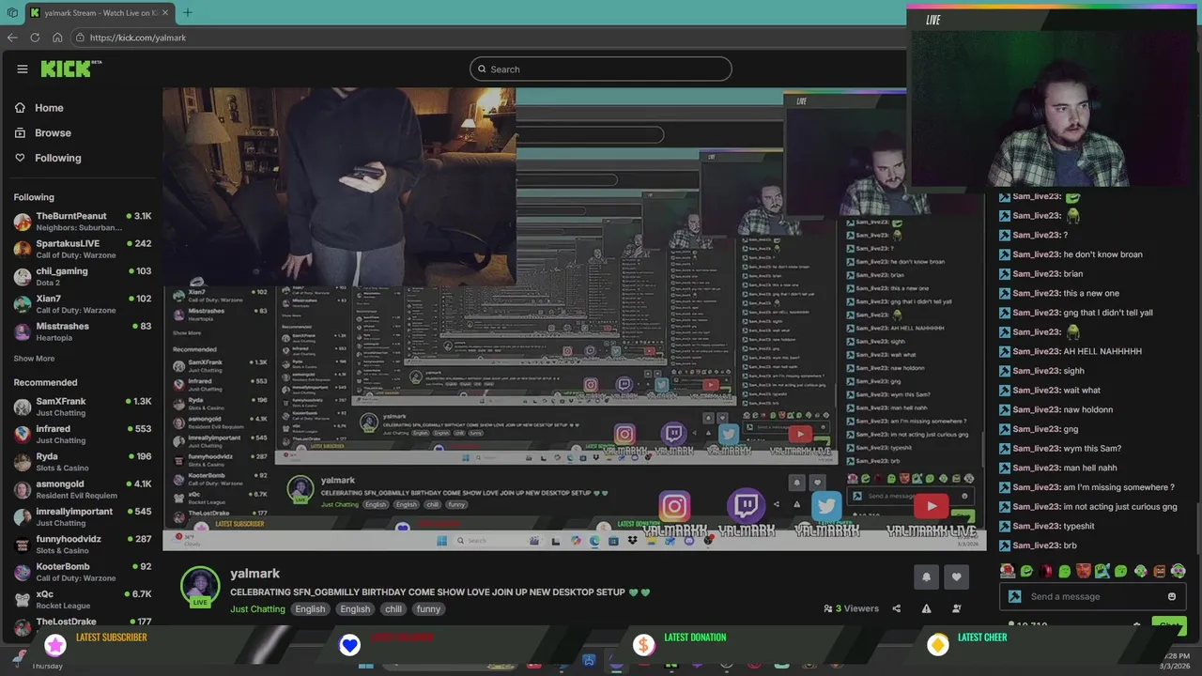The height and width of the screenshot is (676, 1202).
Task: Open Following page in the sidebar
Action: tap(57, 158)
